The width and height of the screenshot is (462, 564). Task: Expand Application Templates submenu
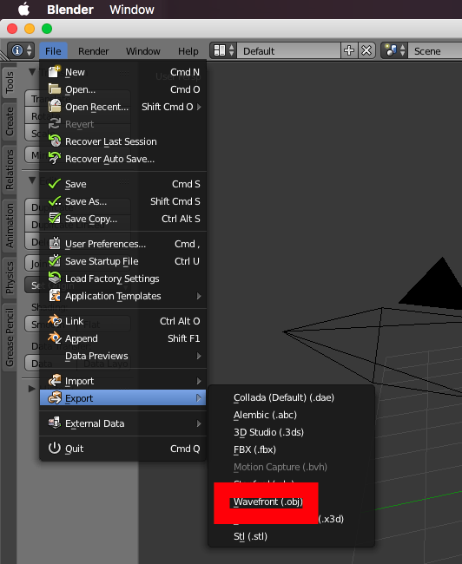point(123,296)
